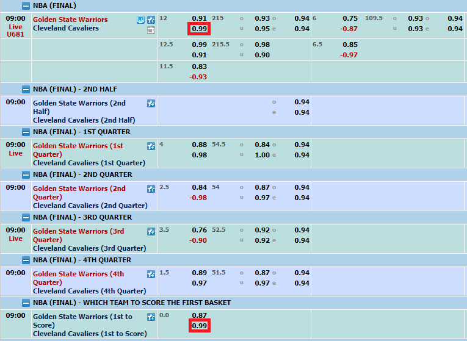Pick 2nd Quarter Warriors handicap odds 0.84
The height and width of the screenshot is (341, 467).
(199, 187)
